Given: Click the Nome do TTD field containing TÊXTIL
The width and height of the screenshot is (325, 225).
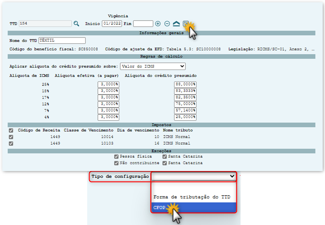Looking at the screenshot, I should click(62, 41).
